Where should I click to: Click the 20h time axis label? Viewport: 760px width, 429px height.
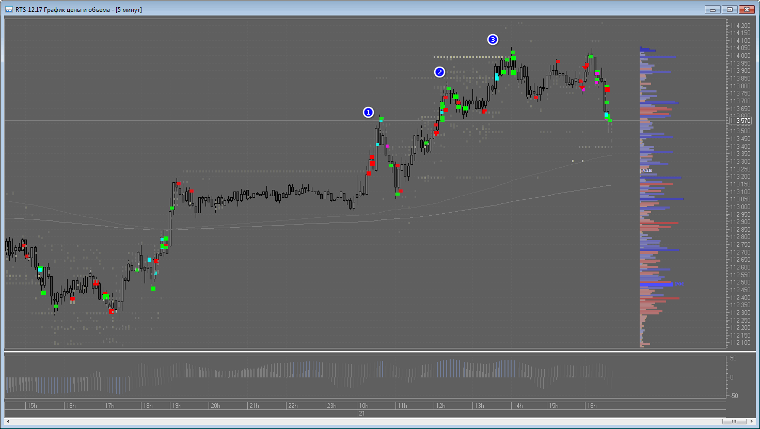(215, 406)
